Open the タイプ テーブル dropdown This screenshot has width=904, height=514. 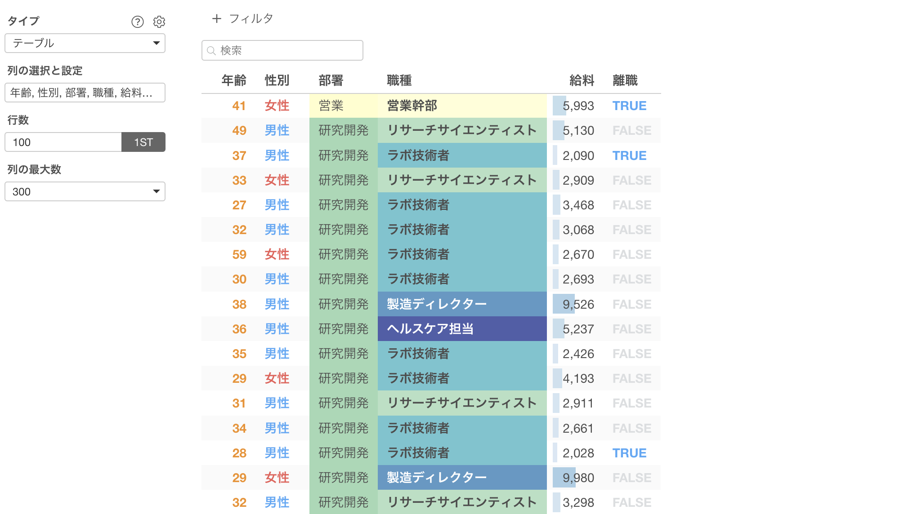[x=85, y=43]
